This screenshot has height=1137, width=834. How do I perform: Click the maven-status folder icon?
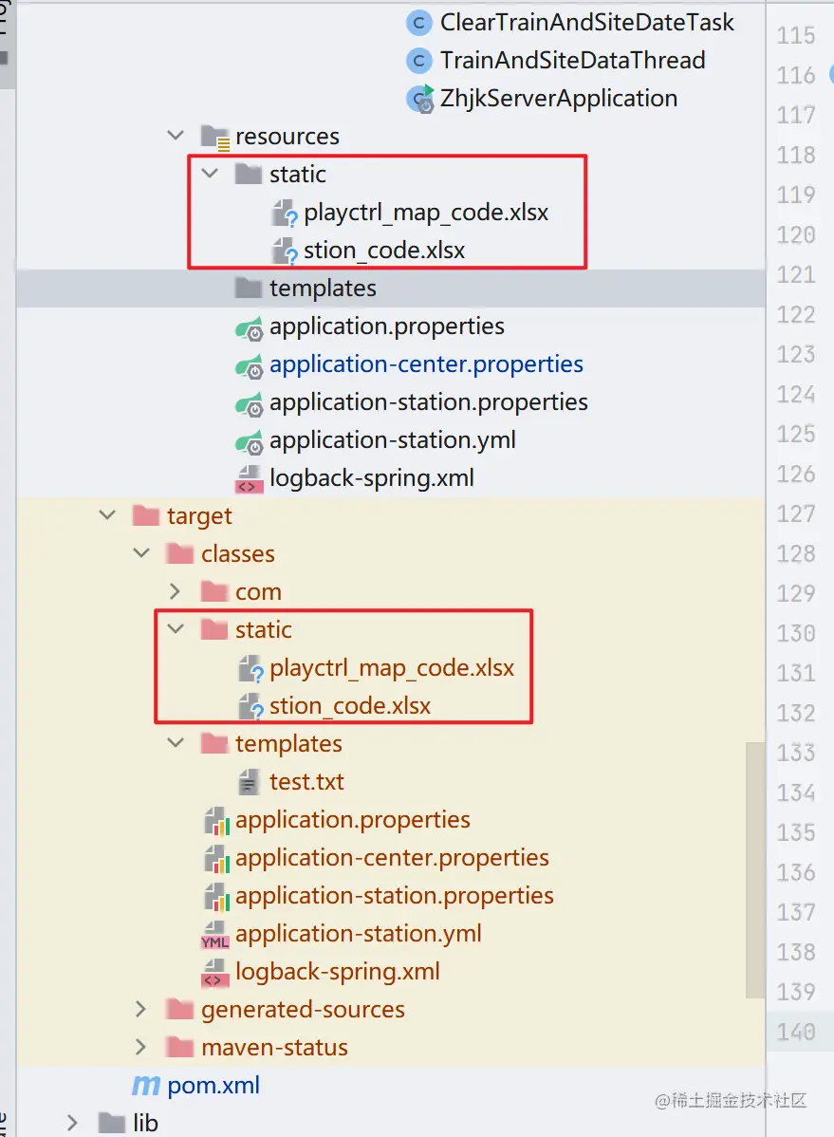coord(180,1048)
